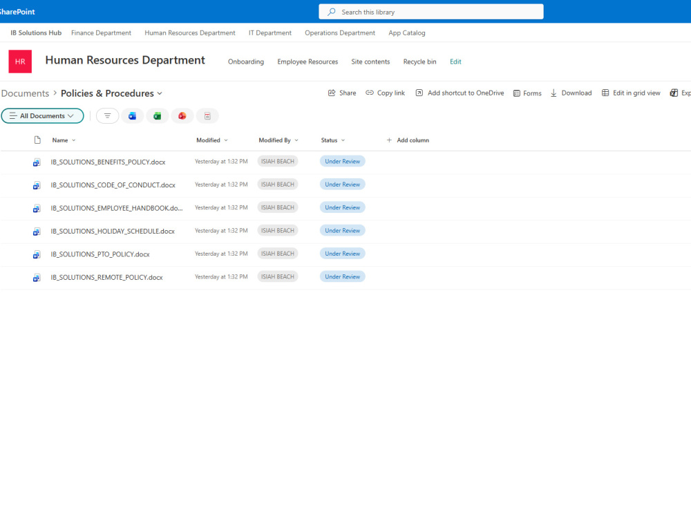Screen dimensions: 691x519
Task: Open the filters pane funnel icon
Action: click(x=108, y=116)
